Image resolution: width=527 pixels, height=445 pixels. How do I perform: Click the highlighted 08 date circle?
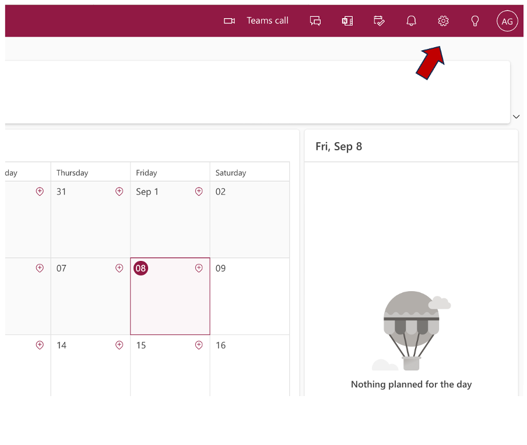pos(140,269)
